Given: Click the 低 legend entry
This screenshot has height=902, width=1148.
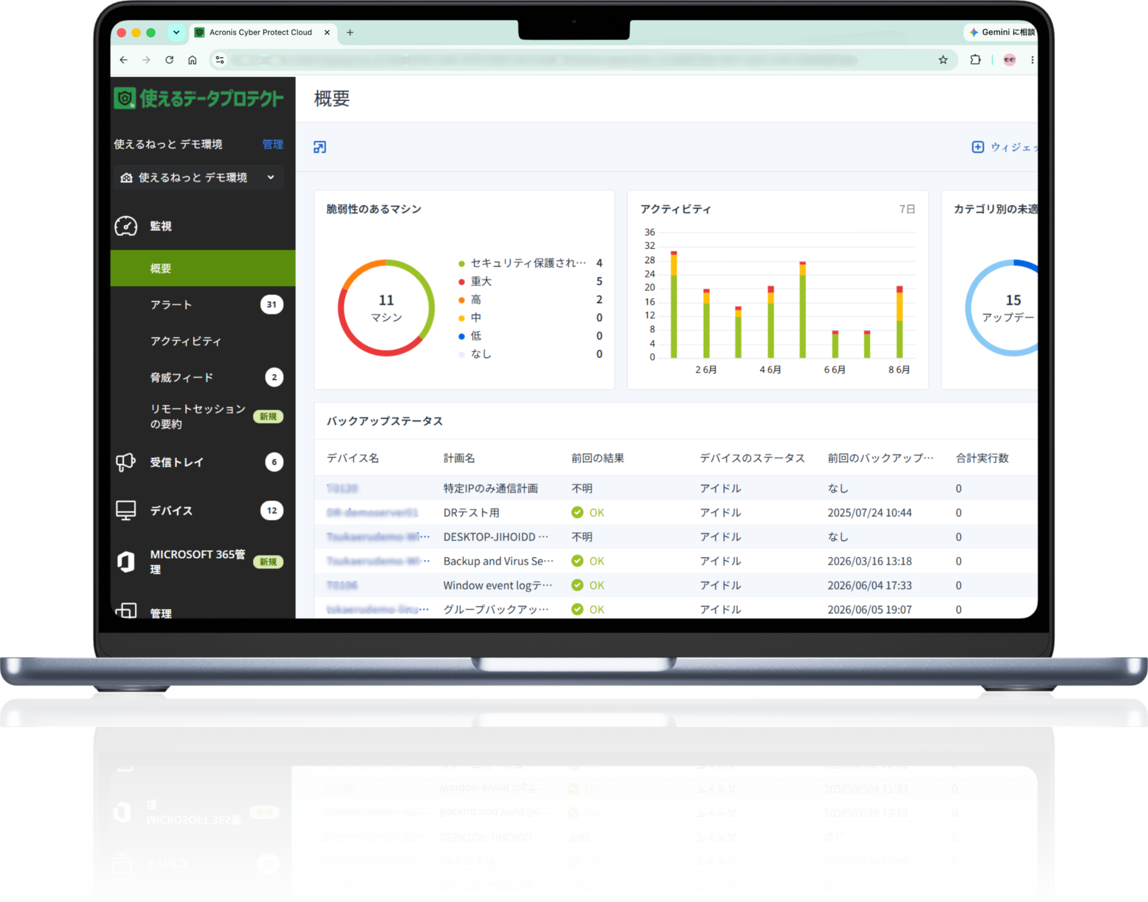Looking at the screenshot, I should pyautogui.click(x=530, y=336).
